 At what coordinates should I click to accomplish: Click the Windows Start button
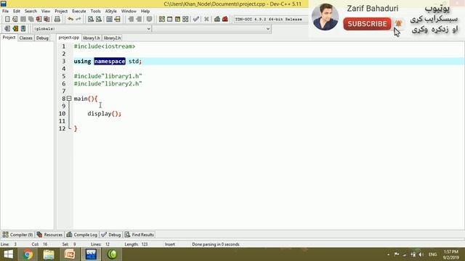9,254
